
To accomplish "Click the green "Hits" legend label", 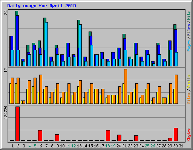I will coord(189,15).
